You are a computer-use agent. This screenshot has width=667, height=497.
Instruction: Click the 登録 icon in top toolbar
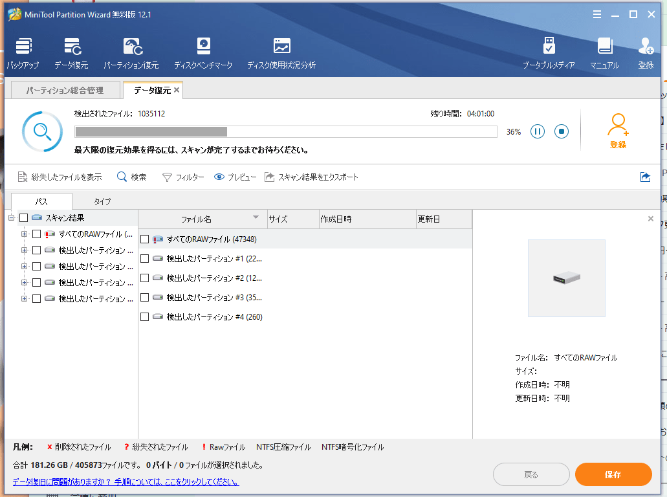click(x=646, y=53)
